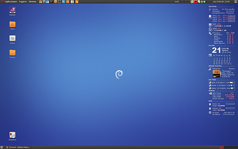Skip to next track in panel player
The height and width of the screenshot is (149, 238).
pyautogui.click(x=187, y=1)
